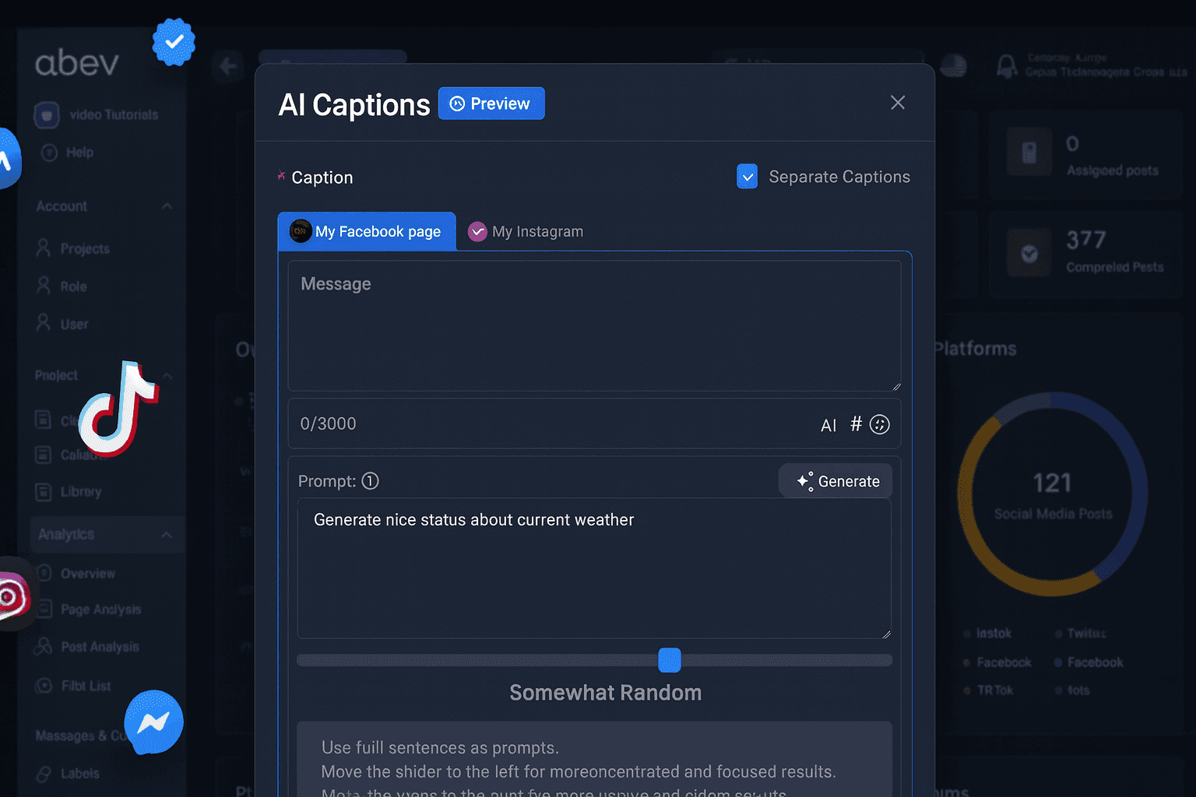1196x797 pixels.
Task: Toggle the My Instagram checkmark
Action: pos(477,232)
